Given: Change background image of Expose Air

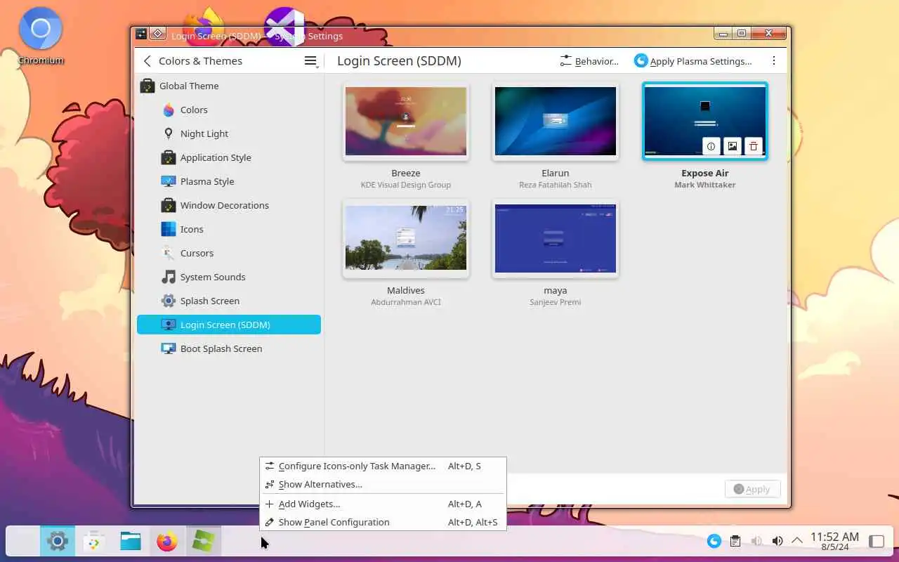Looking at the screenshot, I should [733, 146].
